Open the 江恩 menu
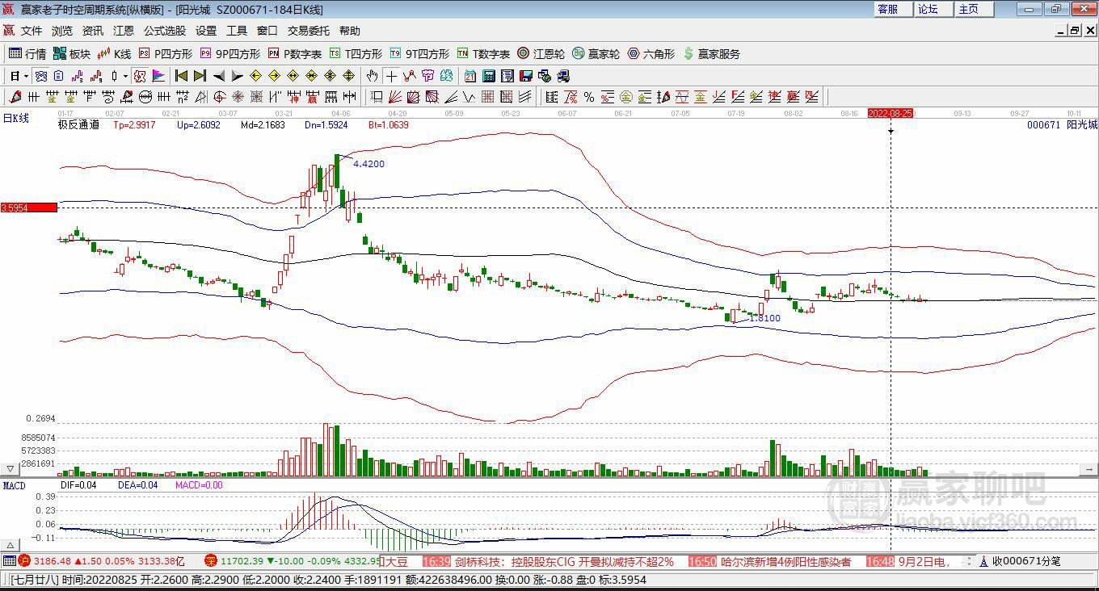 click(x=124, y=31)
